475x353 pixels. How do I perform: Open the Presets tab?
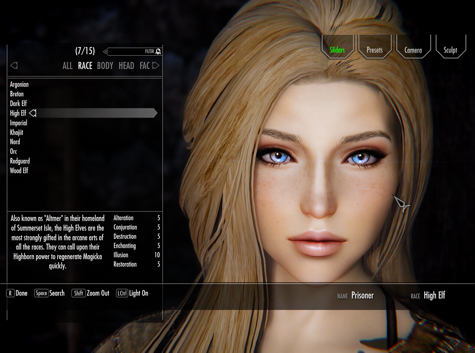(x=374, y=50)
